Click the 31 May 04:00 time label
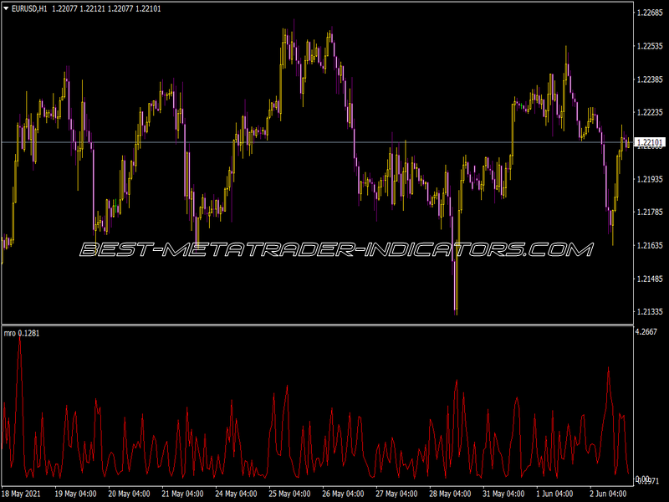The image size is (669, 502). tap(503, 494)
